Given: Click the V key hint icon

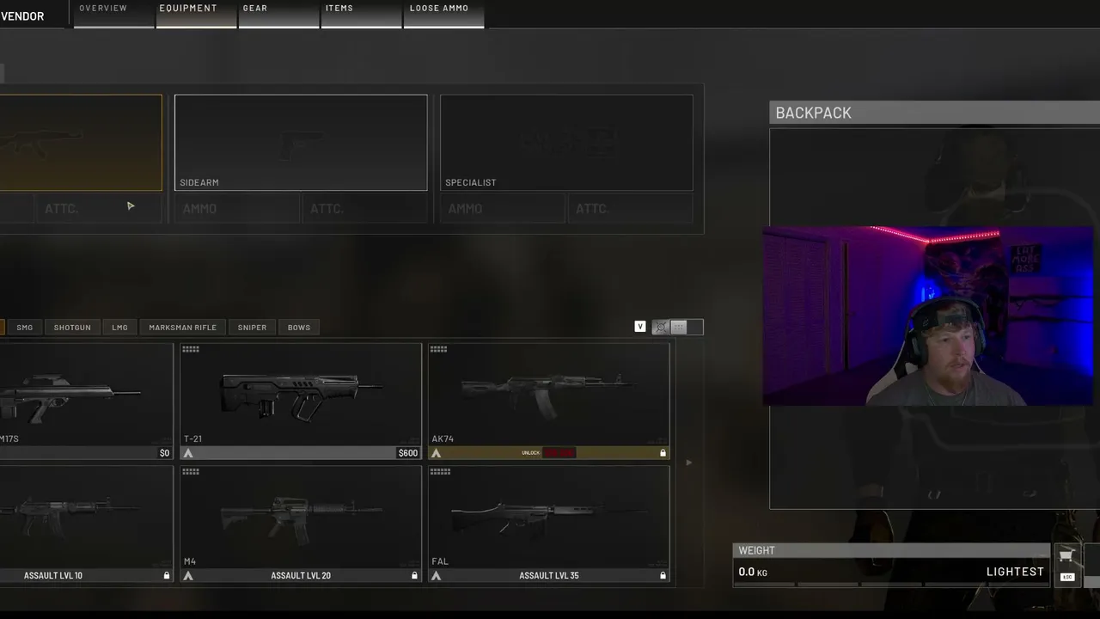Looking at the screenshot, I should (x=640, y=327).
